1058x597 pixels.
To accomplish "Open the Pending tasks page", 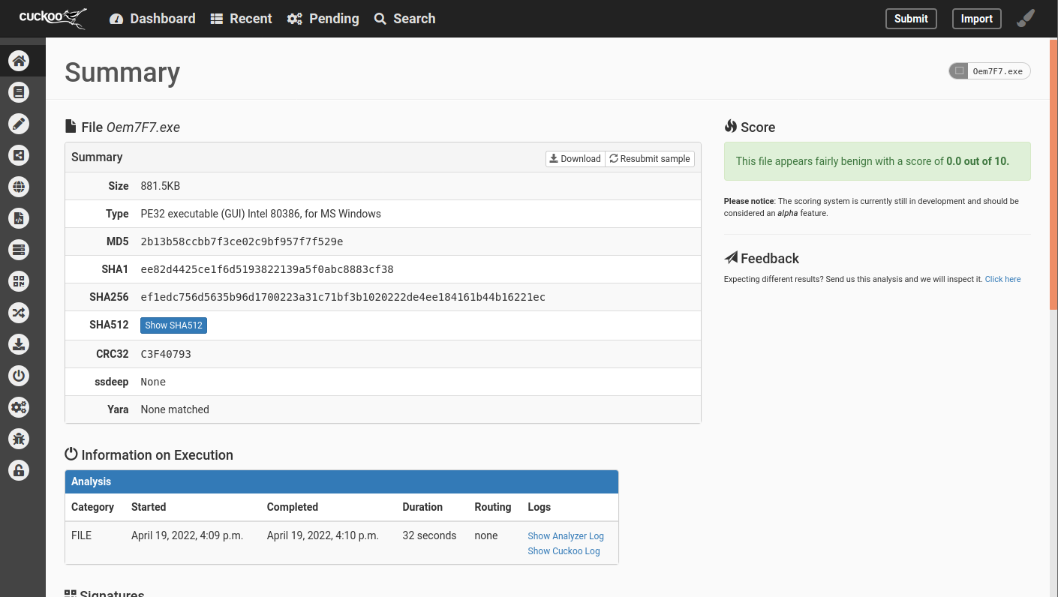I will 323,19.
